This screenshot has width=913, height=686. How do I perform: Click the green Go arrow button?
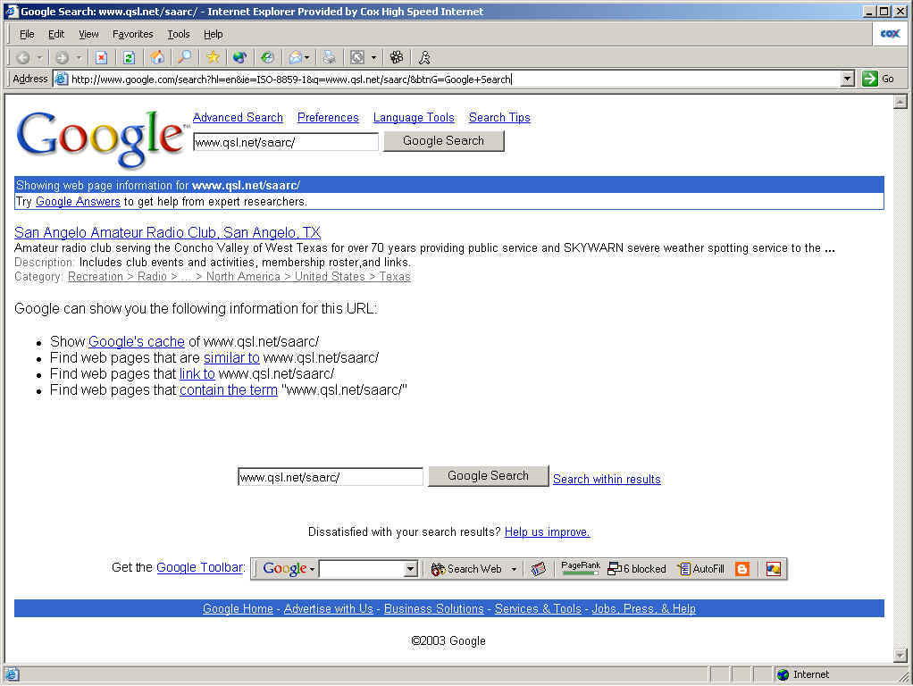click(870, 79)
